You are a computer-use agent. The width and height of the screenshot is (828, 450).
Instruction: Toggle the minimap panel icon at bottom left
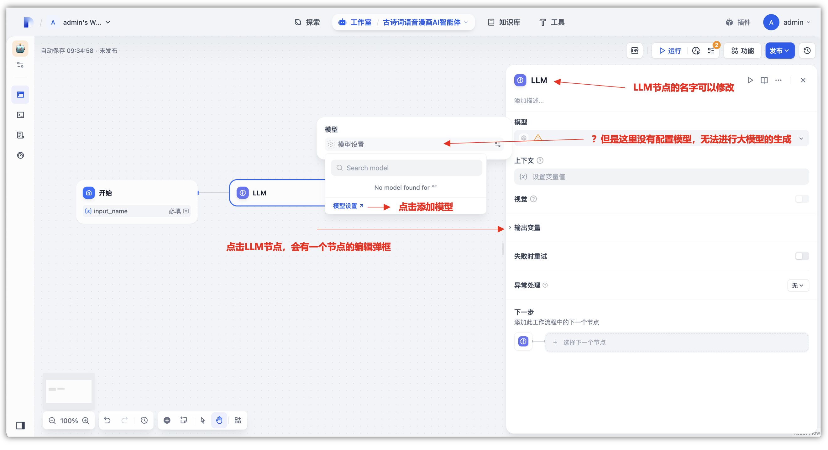pos(21,426)
